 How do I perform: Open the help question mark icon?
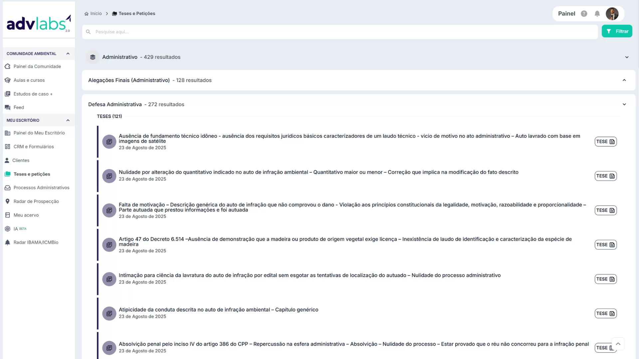584,14
